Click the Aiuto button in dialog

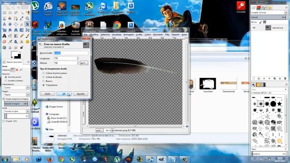tap(48, 94)
